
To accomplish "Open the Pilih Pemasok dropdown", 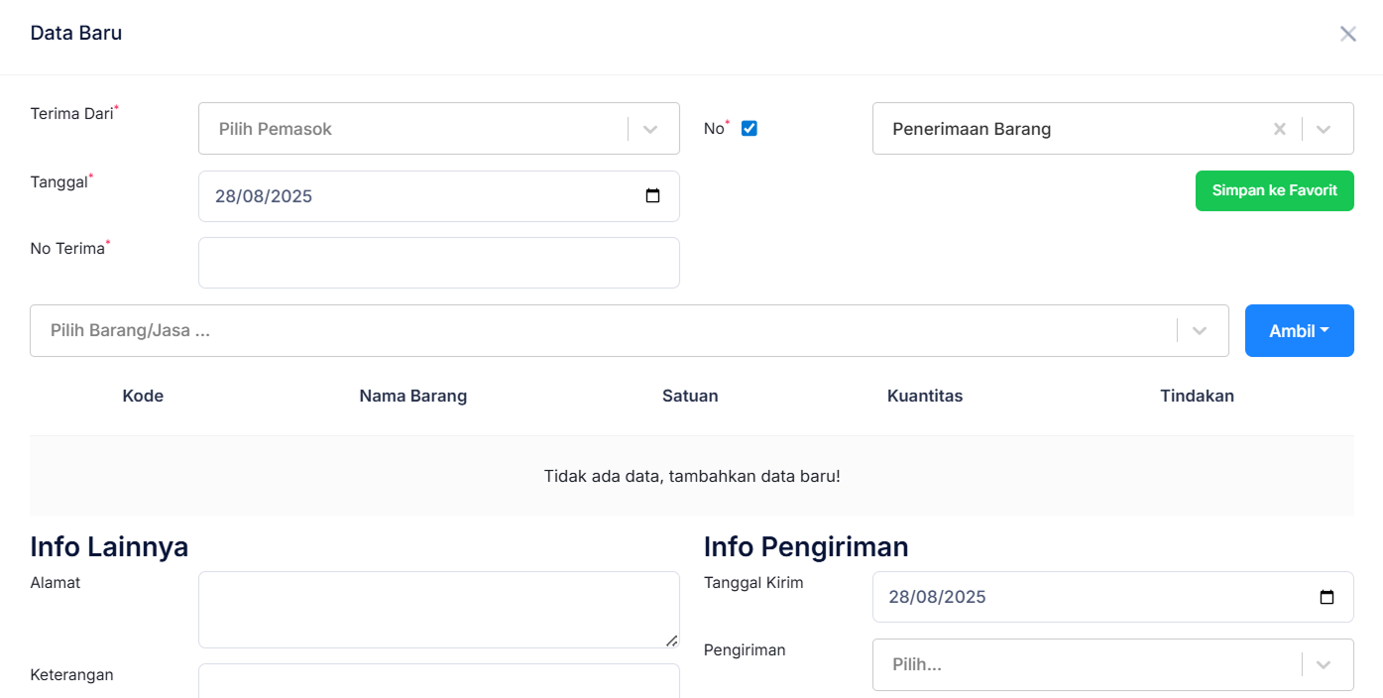I will click(x=416, y=128).
